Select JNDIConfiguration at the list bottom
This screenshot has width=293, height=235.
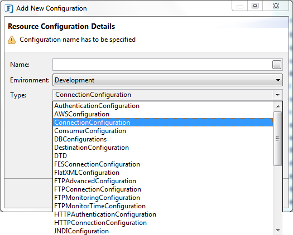[81, 231]
